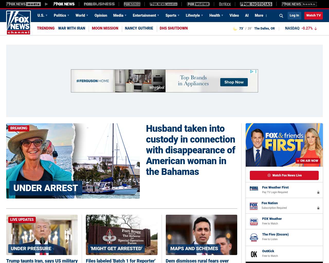
Task: Open the OutKick network logo
Action: (x=225, y=4)
